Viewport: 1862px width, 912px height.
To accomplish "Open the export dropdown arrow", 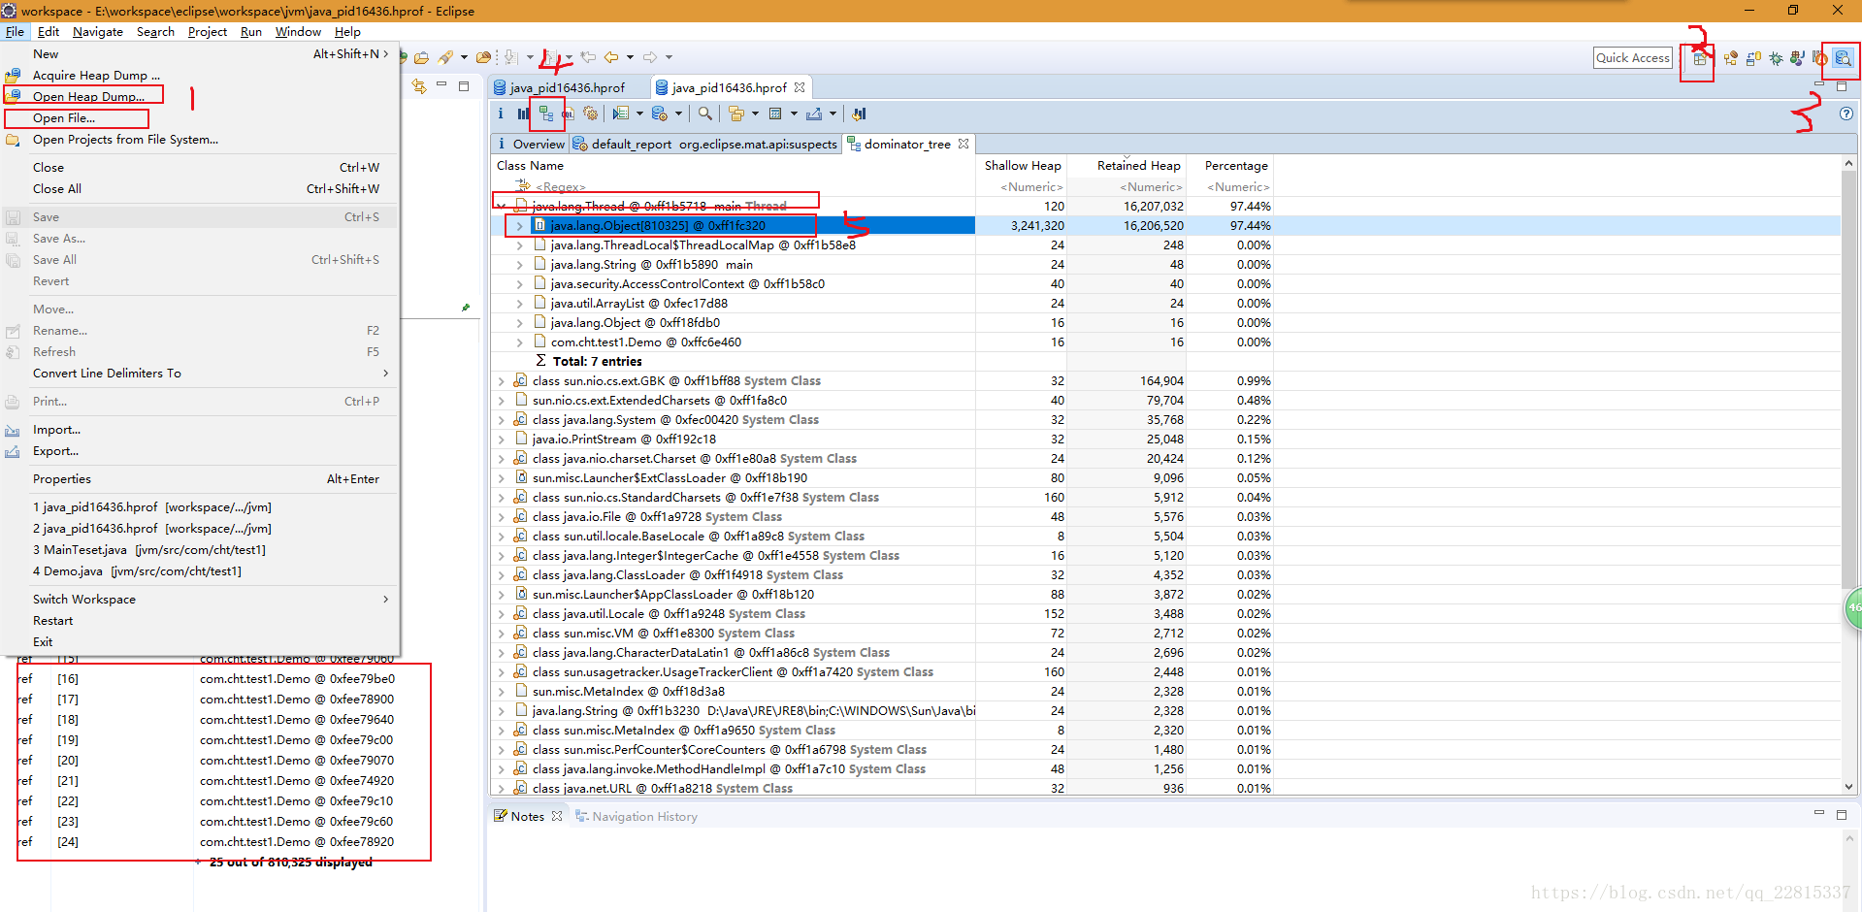I will click(833, 114).
